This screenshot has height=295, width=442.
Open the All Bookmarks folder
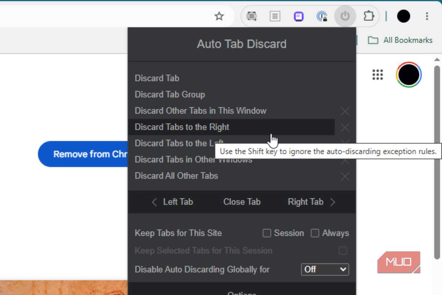[400, 40]
